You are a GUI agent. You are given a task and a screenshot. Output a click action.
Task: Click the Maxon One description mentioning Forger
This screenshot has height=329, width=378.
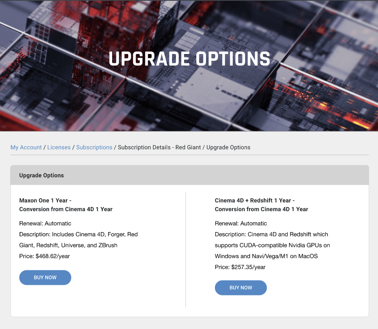[78, 240]
